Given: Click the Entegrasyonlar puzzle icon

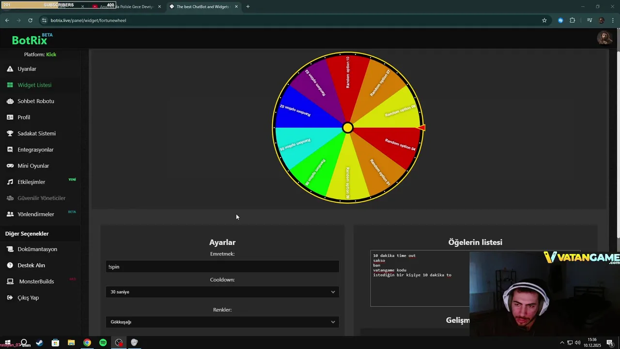Looking at the screenshot, I should 10,150.
